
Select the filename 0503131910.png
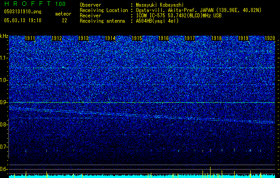point(23,12)
